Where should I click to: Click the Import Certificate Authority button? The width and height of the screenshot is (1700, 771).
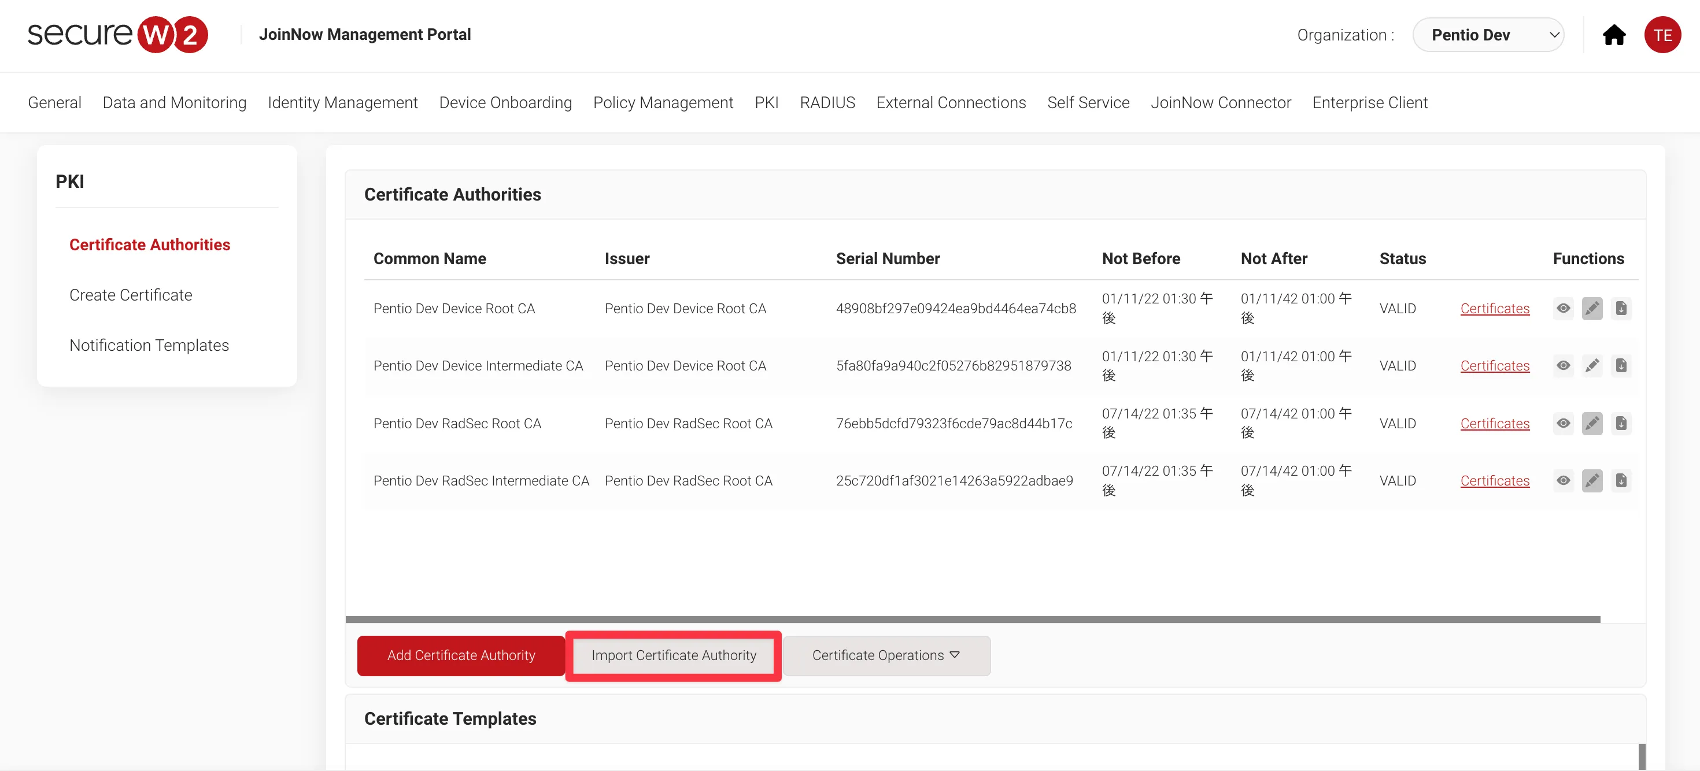(673, 655)
